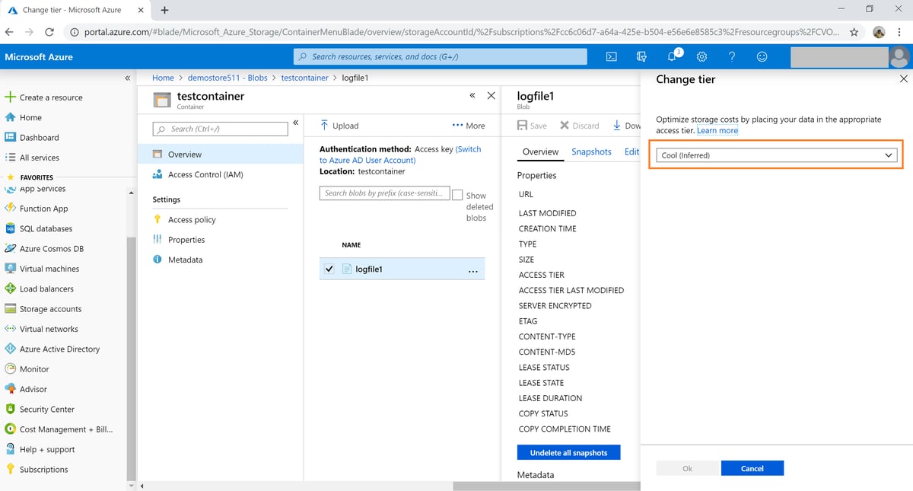Click the Search blobs by prefix field

tap(384, 193)
